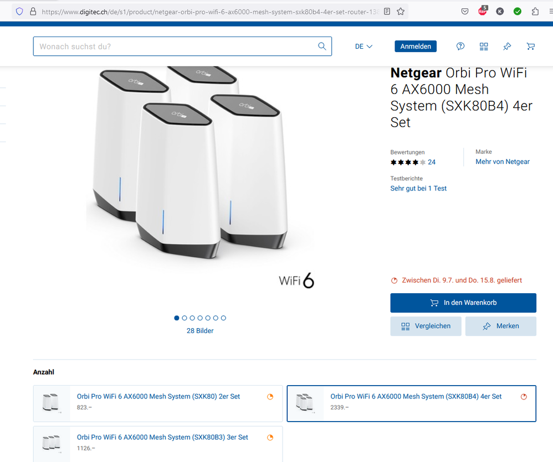Click the 823.– price text
Screen dimensions: 553x462
[x=84, y=407]
